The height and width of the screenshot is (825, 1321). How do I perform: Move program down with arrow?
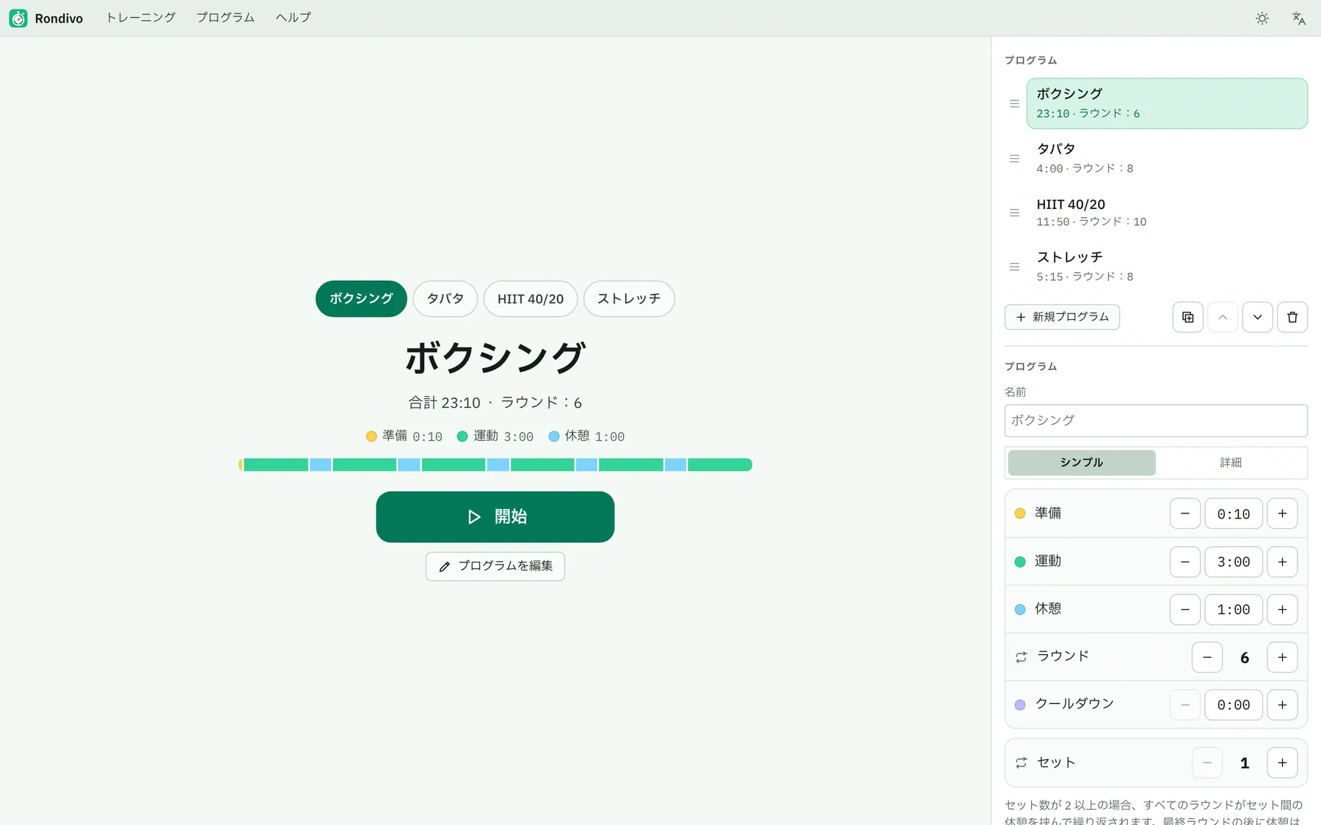coord(1257,318)
